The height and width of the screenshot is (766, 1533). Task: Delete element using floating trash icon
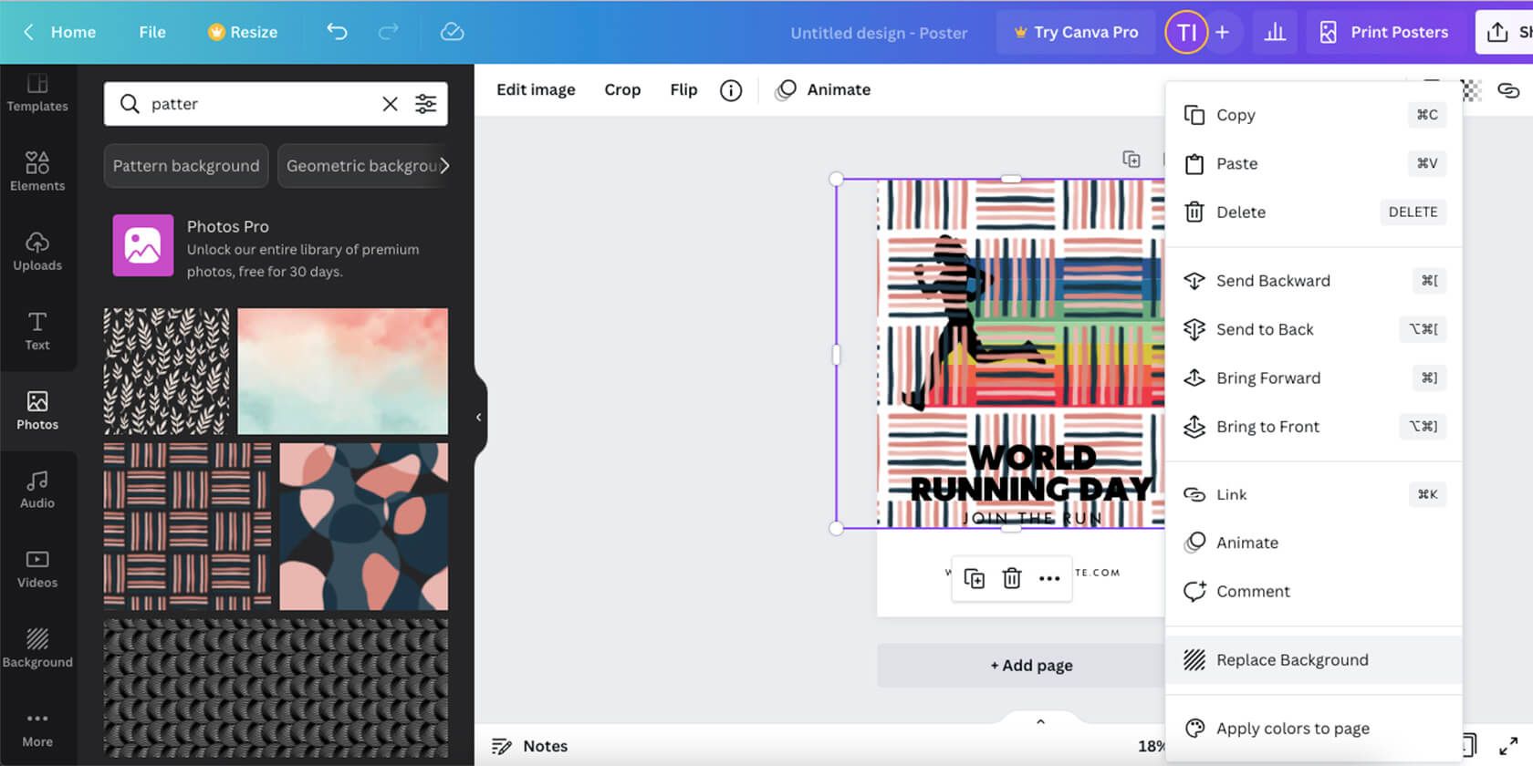tap(1012, 578)
